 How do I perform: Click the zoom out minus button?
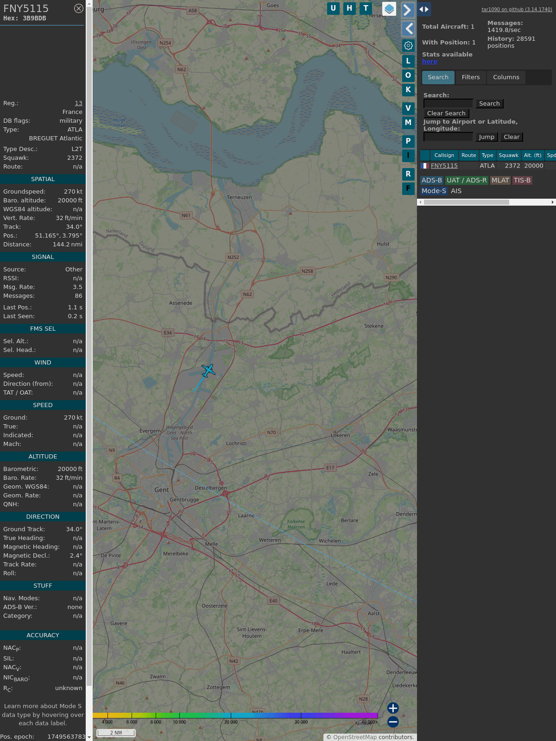click(393, 722)
